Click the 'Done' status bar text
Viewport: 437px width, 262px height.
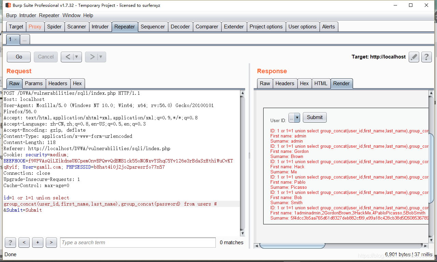pos(11,254)
